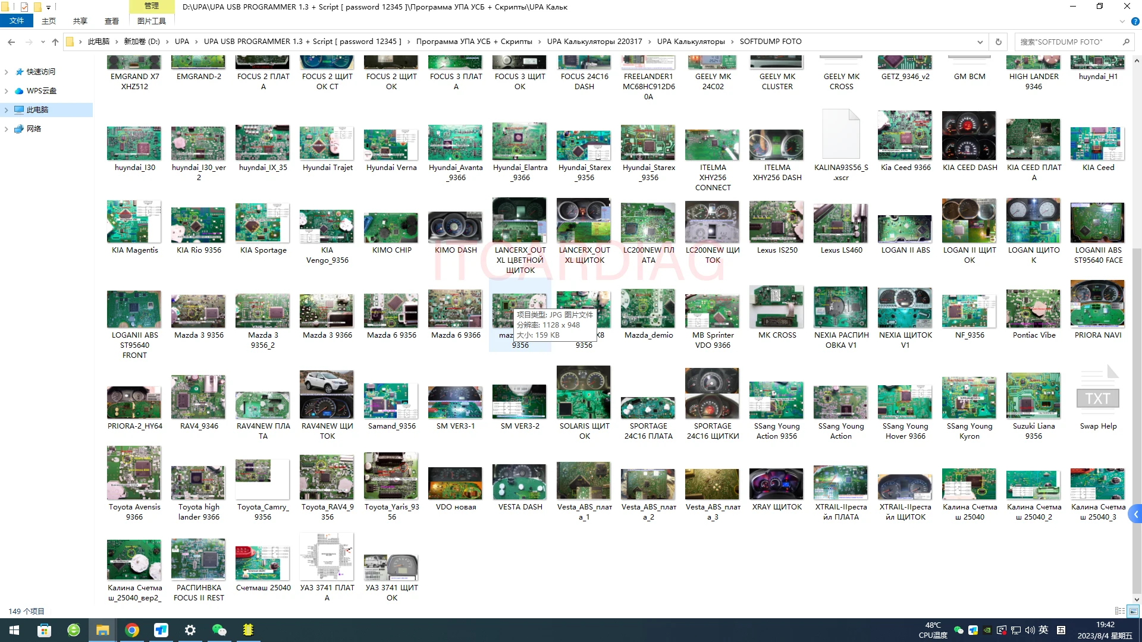Image resolution: width=1142 pixels, height=642 pixels.
Task: Switch to large thumbnails view icon
Action: click(1134, 611)
